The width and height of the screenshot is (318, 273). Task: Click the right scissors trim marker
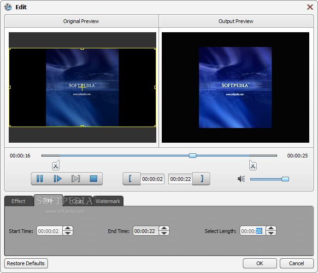253,165
